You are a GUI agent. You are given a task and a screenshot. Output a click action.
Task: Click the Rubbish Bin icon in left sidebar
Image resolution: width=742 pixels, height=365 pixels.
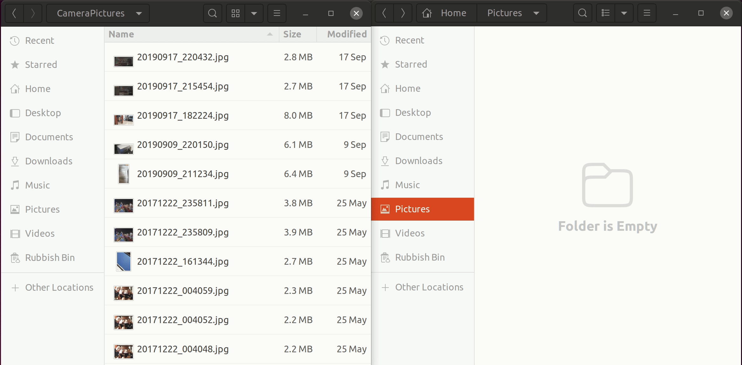click(16, 257)
